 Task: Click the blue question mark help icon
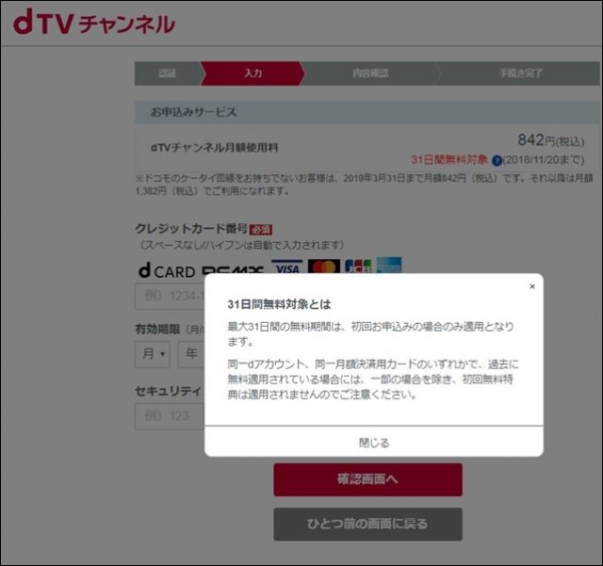(x=497, y=160)
